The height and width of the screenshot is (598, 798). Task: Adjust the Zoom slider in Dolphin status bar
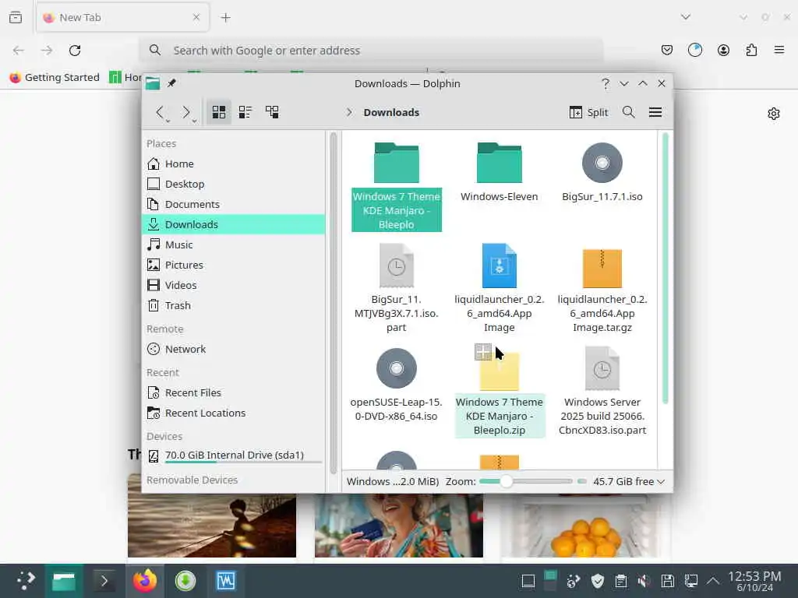(526, 481)
